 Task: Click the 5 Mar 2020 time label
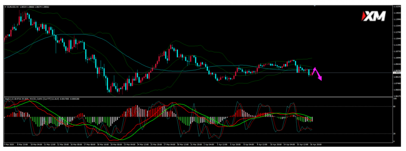(x=9, y=145)
